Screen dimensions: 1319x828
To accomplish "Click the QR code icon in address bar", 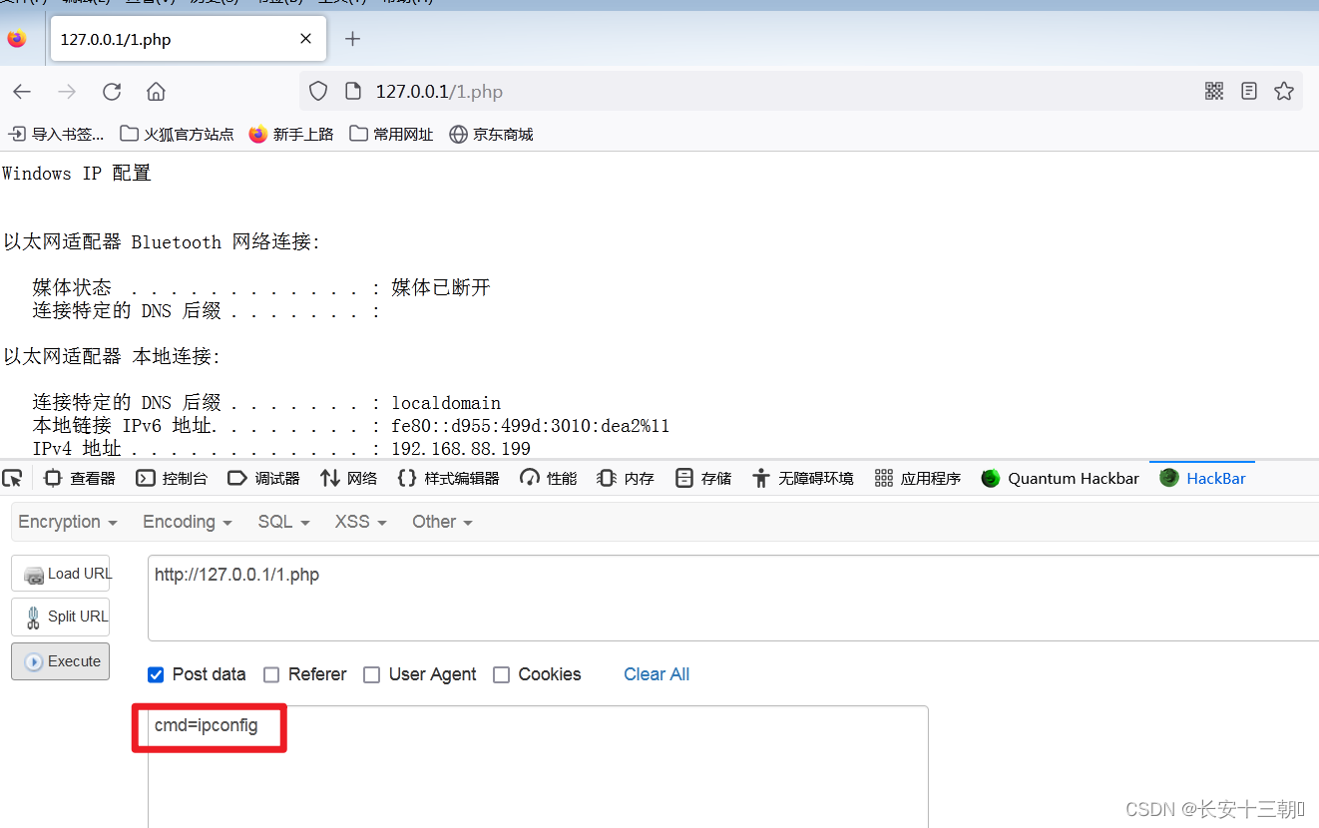I will [x=1214, y=92].
